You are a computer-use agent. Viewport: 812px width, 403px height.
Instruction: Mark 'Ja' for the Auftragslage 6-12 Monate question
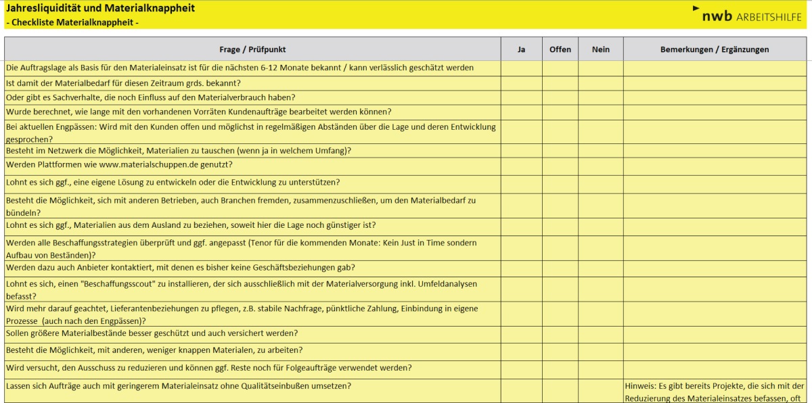click(521, 68)
